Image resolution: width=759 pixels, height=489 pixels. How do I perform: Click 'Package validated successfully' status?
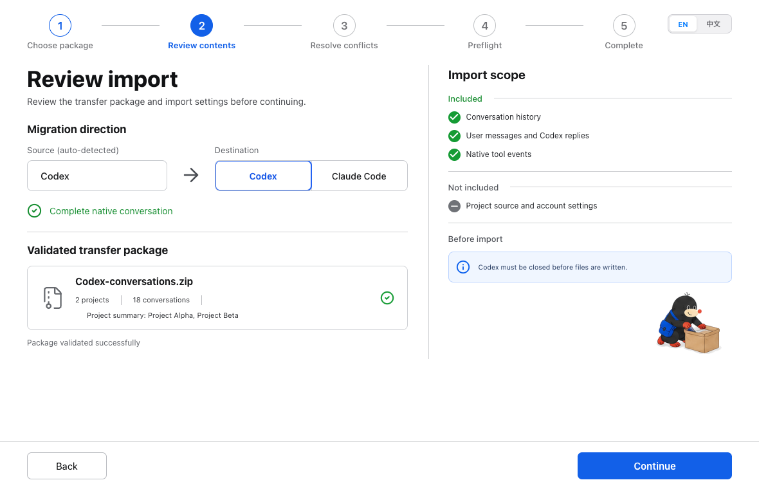point(84,343)
